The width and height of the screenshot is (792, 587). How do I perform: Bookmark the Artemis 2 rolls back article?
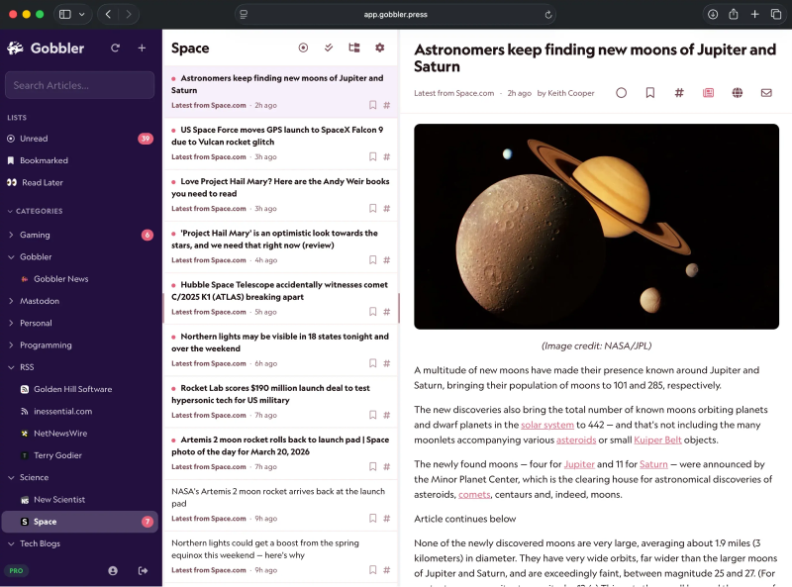click(x=373, y=466)
